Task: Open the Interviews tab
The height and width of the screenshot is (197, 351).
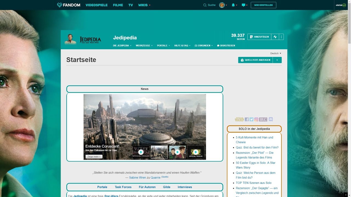Action: tap(185, 187)
